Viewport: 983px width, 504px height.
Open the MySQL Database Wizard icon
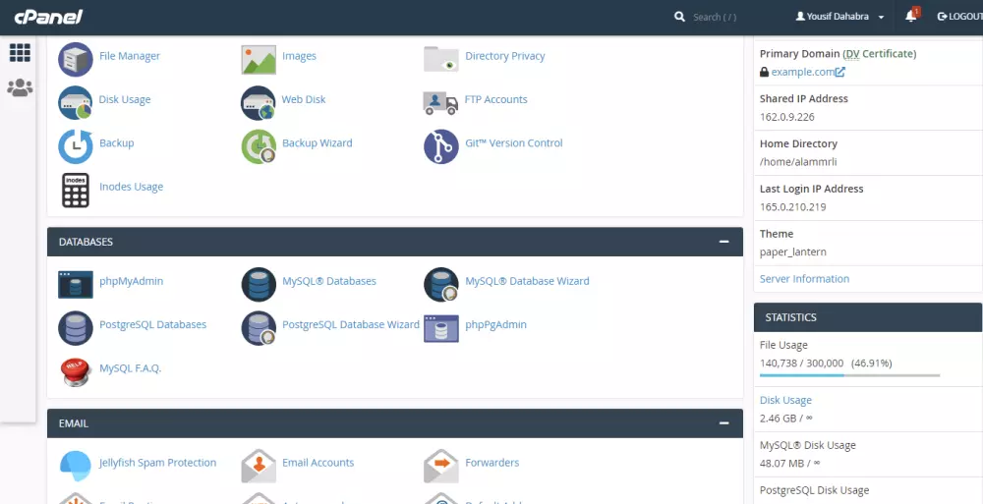(x=441, y=285)
